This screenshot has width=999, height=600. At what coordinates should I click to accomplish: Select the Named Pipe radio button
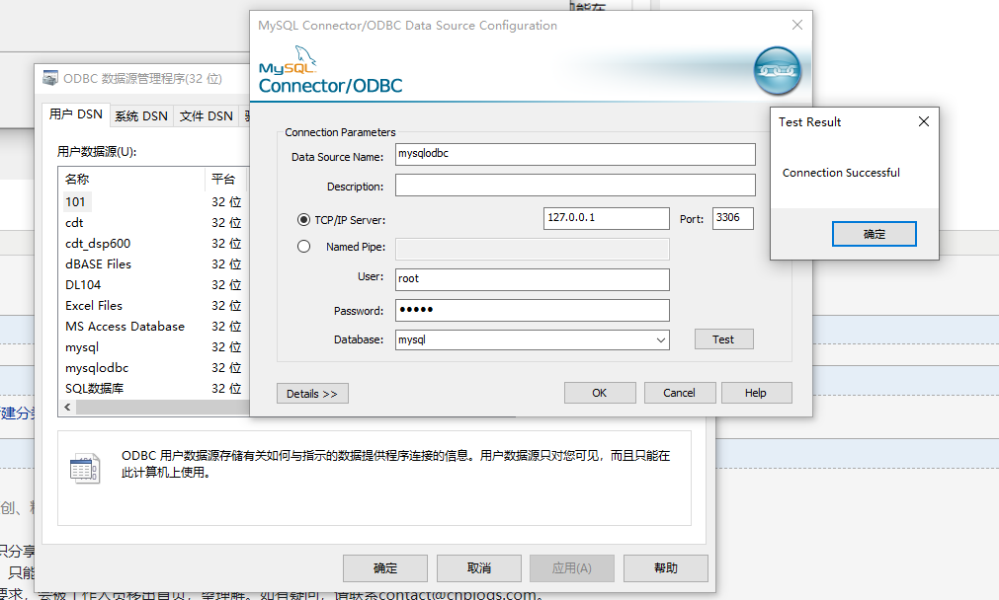(x=304, y=247)
